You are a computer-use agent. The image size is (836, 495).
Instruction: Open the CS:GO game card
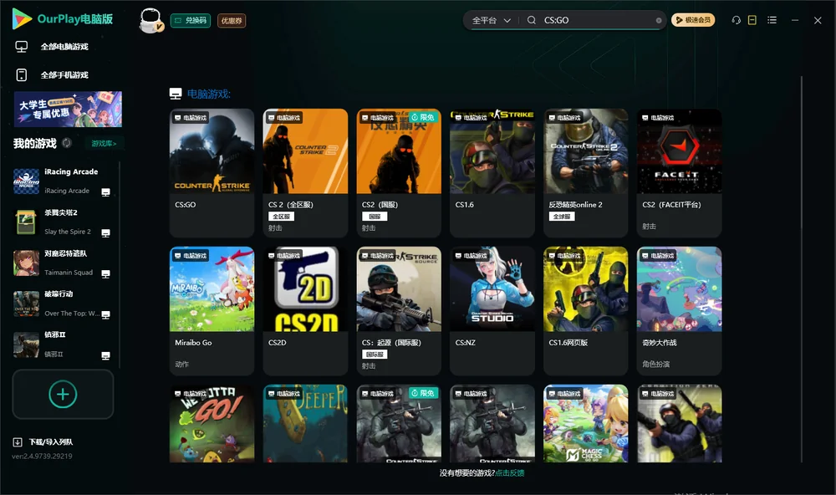212,173
